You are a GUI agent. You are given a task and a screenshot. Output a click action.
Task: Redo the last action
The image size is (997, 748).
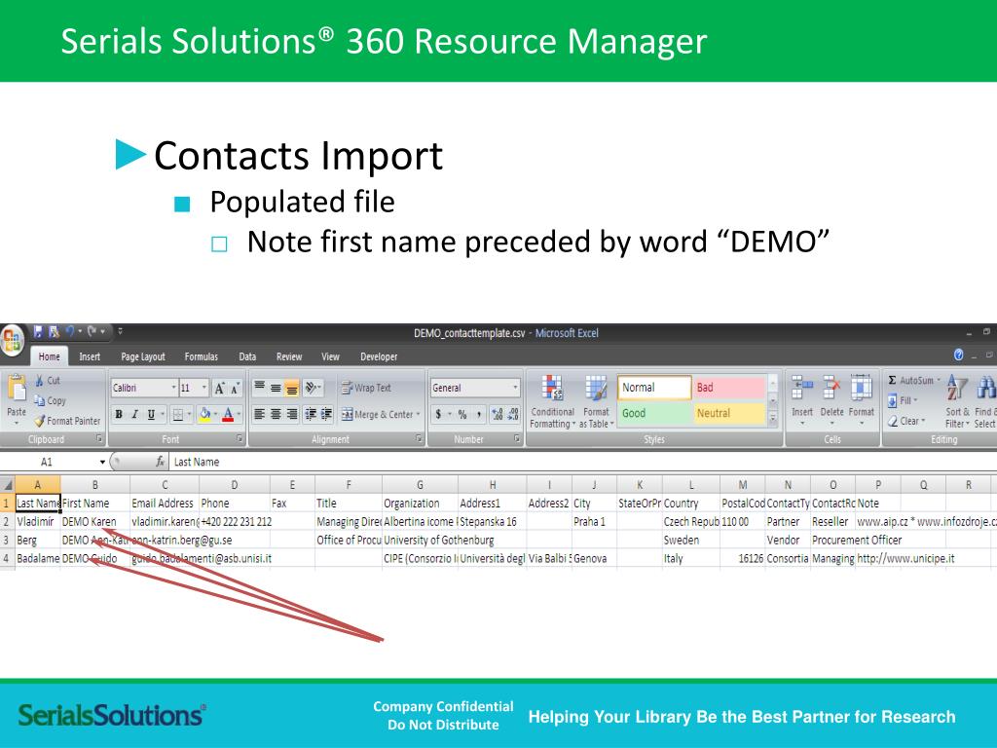point(92,331)
